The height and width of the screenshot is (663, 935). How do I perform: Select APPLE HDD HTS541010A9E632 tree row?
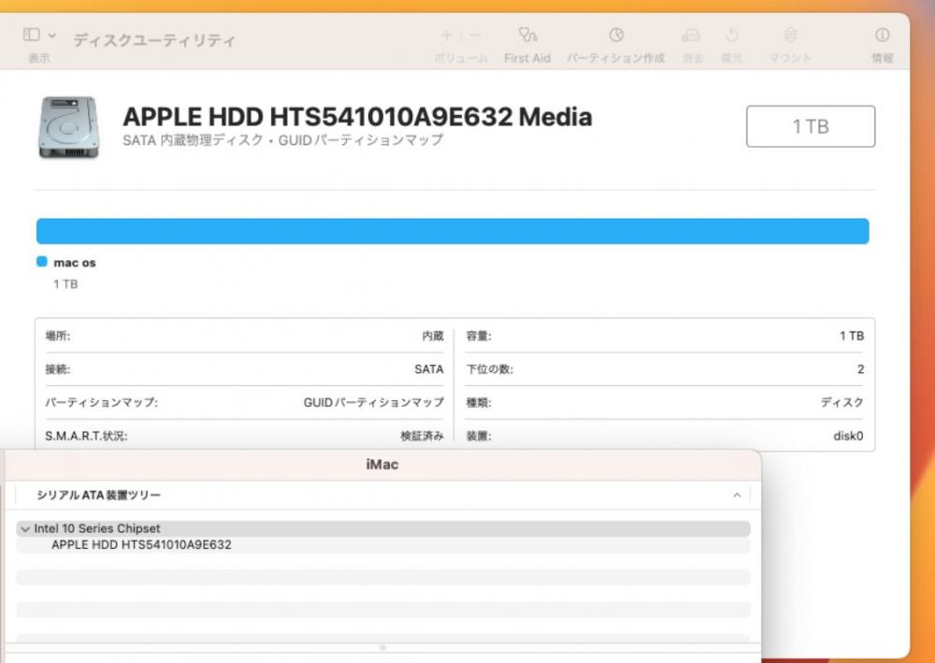[x=382, y=545]
